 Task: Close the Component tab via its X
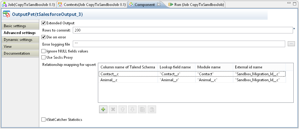click(158, 5)
